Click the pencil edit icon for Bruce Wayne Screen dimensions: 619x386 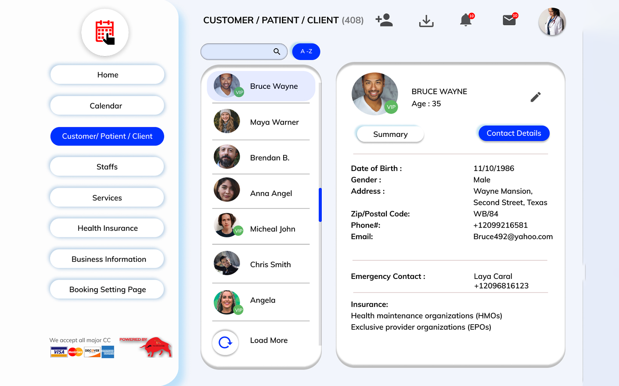pyautogui.click(x=536, y=97)
